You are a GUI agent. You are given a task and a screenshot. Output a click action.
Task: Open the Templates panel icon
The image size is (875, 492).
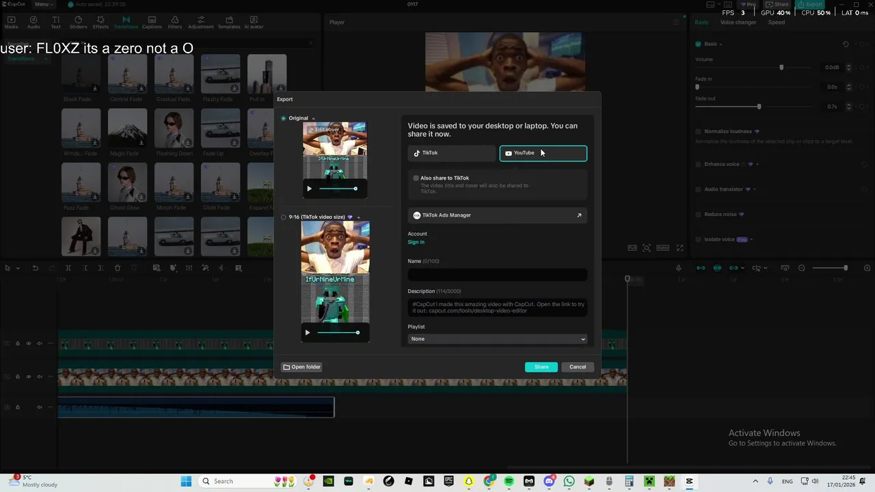[x=229, y=23]
